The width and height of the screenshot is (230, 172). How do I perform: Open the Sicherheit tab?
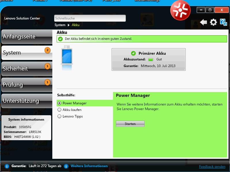click(27, 69)
